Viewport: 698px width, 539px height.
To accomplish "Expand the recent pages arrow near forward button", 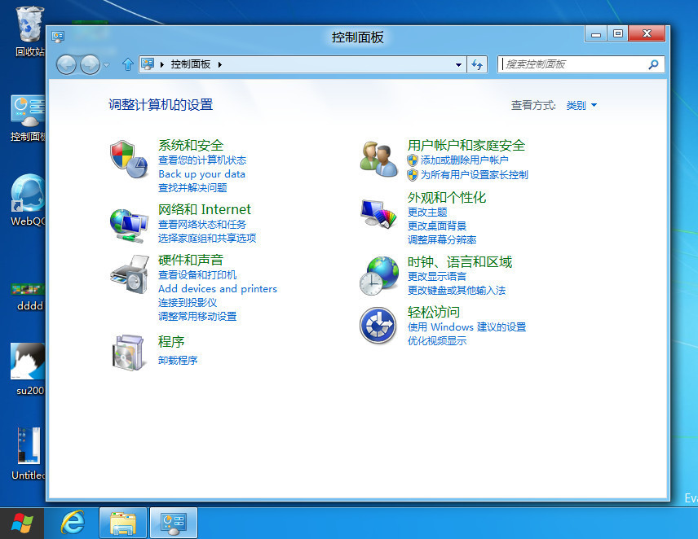I will click(107, 65).
